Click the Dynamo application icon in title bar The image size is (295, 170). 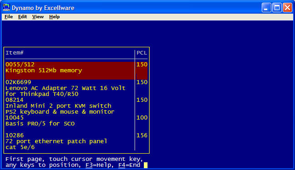(x=6, y=8)
